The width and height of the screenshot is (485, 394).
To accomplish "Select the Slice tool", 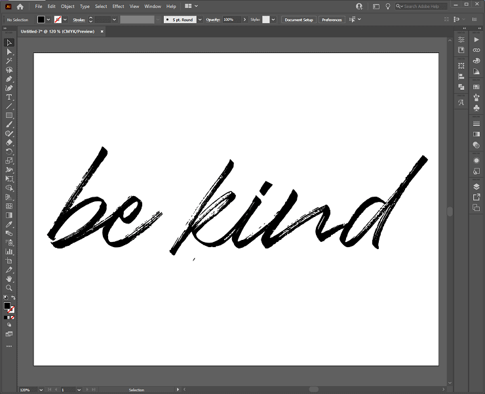I will pos(9,269).
